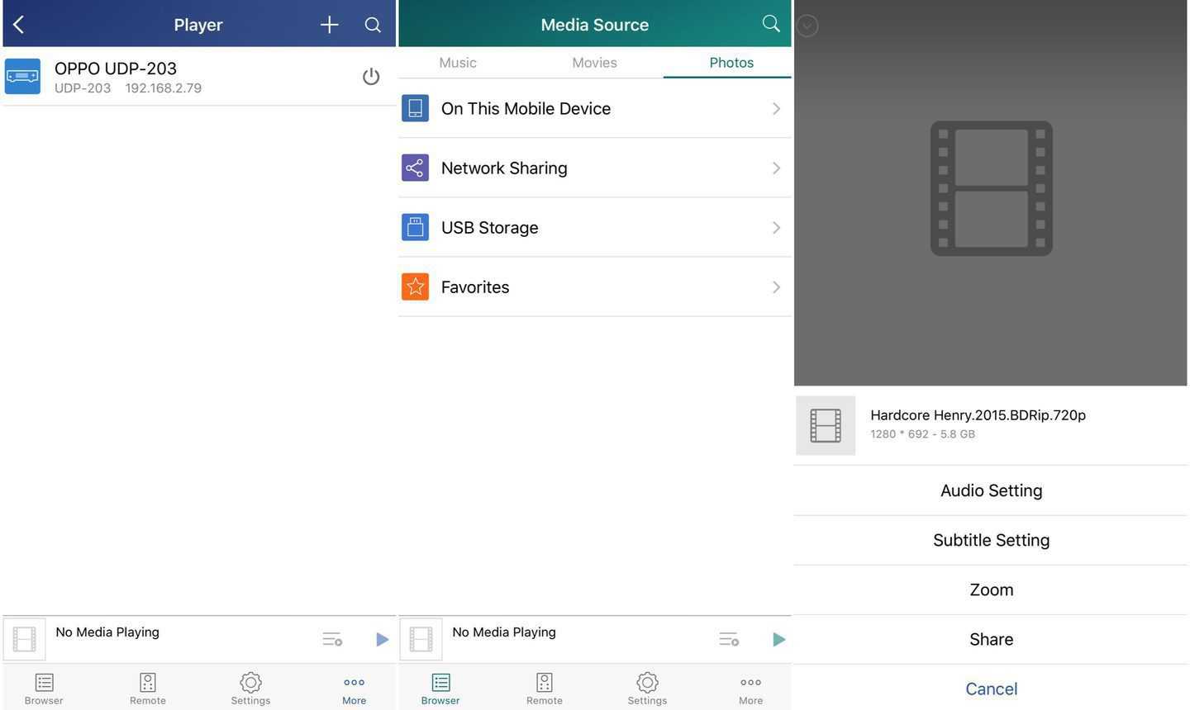
Task: Tap the back arrow in Player header
Action: click(x=19, y=25)
